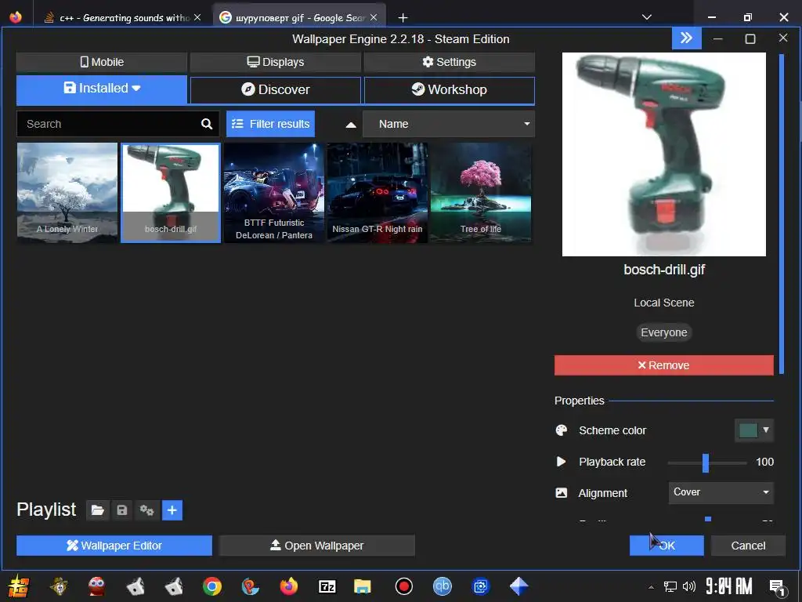Viewport: 802px width, 602px height.
Task: Open File Explorer from the taskbar
Action: tap(362, 586)
